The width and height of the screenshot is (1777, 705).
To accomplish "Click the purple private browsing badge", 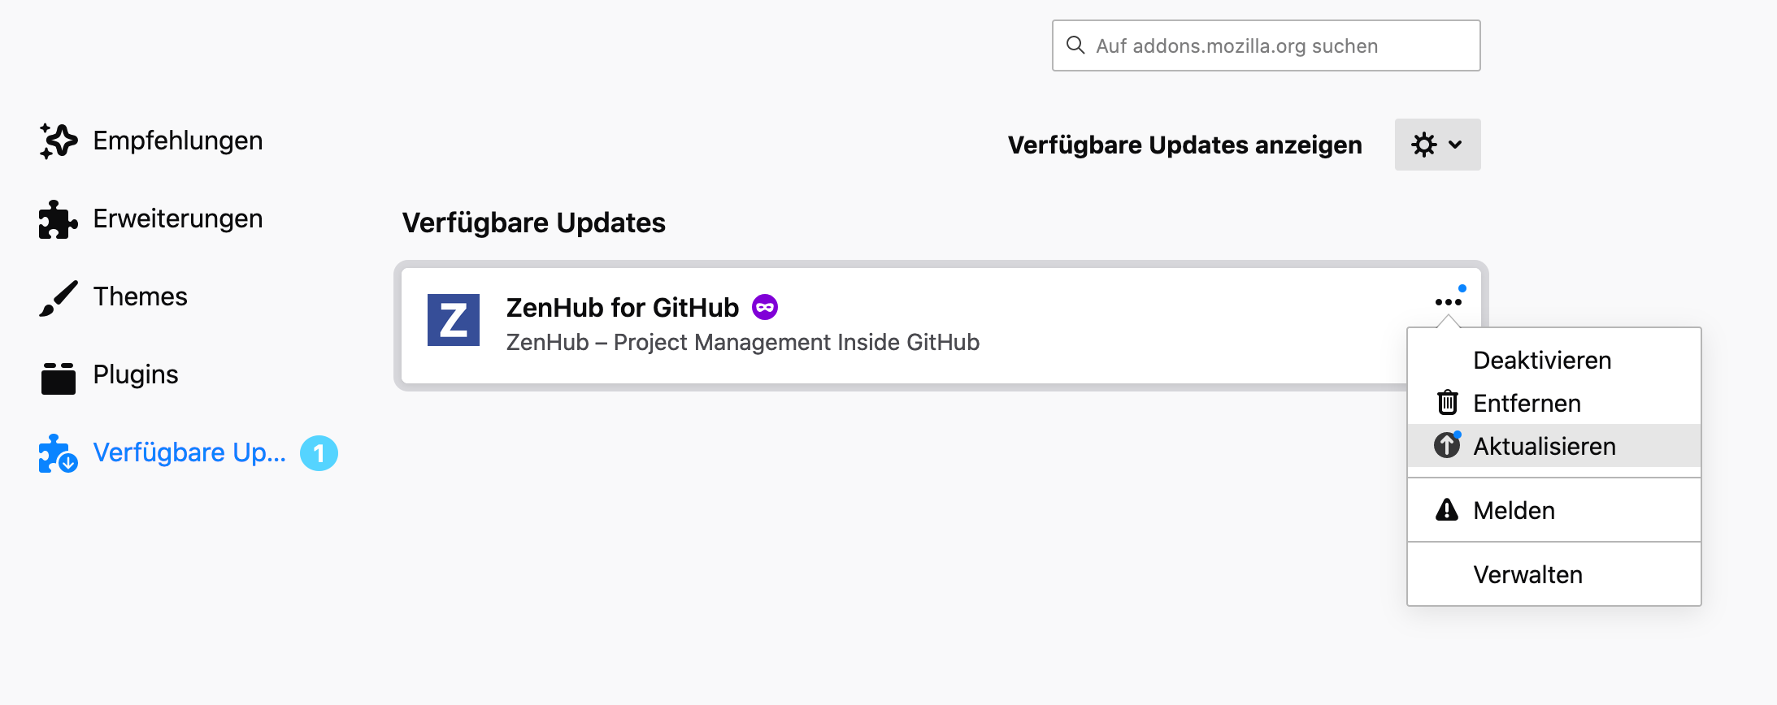I will [x=765, y=307].
